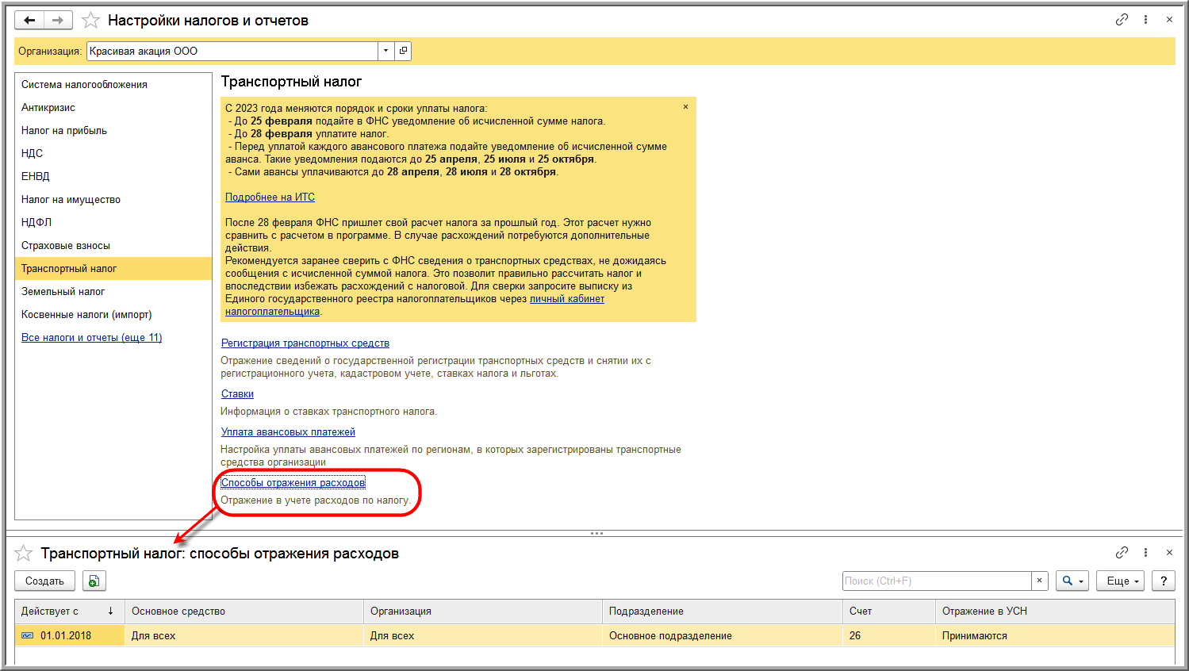Close the lower Транспортный налог panel
This screenshot has height=671, width=1189.
click(x=1169, y=552)
